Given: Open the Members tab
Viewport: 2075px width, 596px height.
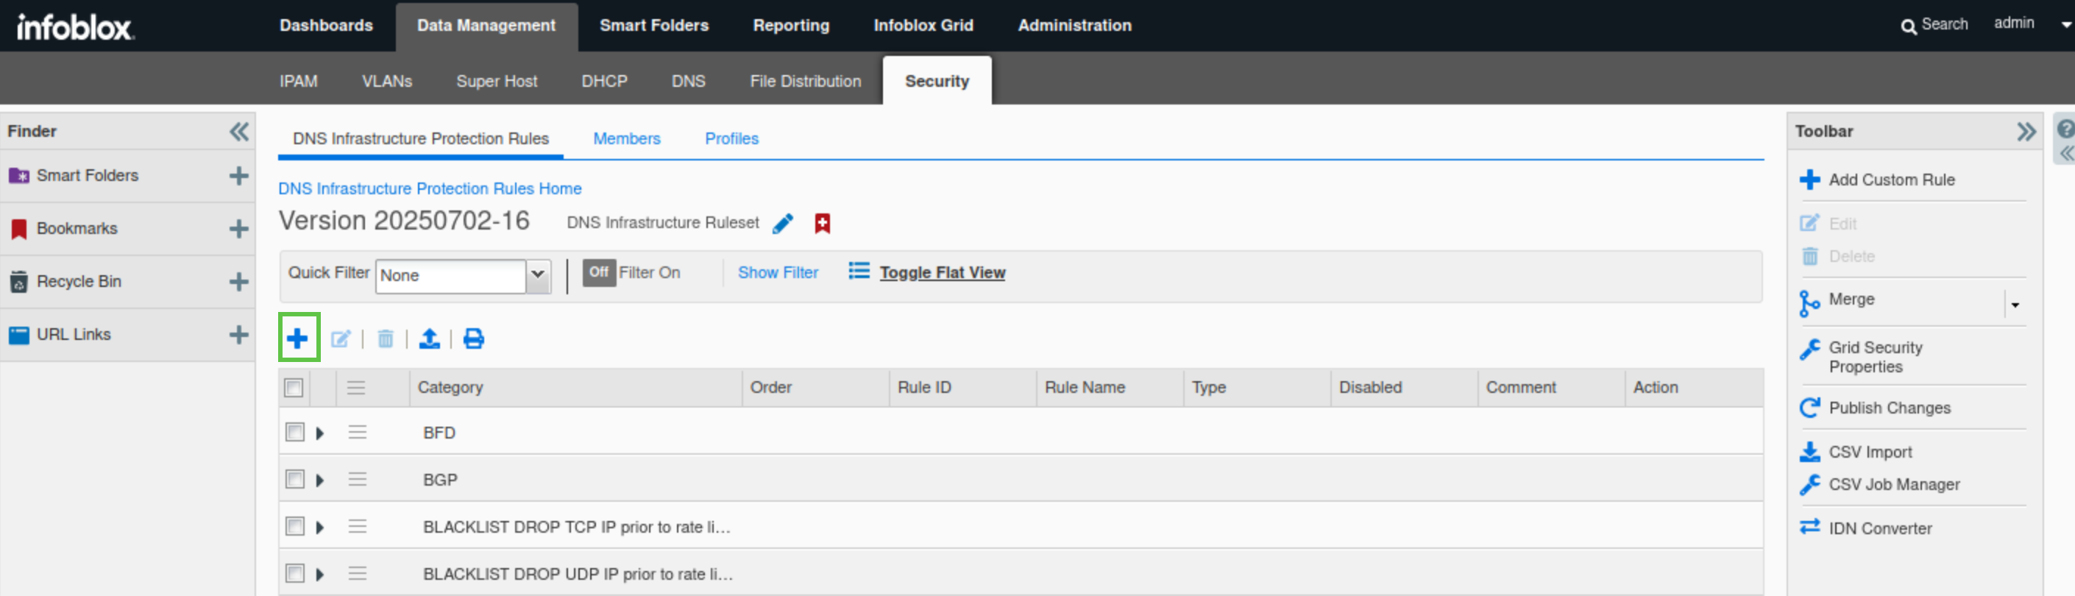Looking at the screenshot, I should click(627, 138).
